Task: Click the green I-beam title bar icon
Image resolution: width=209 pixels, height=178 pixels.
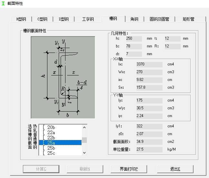Action: (3, 3)
